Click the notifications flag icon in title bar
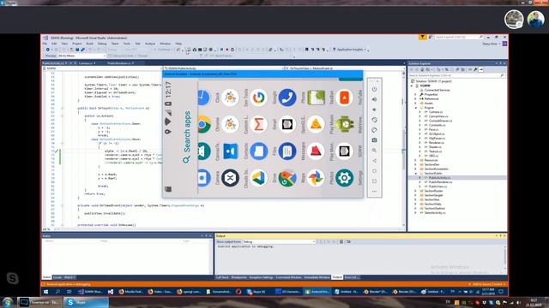The width and height of the screenshot is (549, 308). pos(423,37)
